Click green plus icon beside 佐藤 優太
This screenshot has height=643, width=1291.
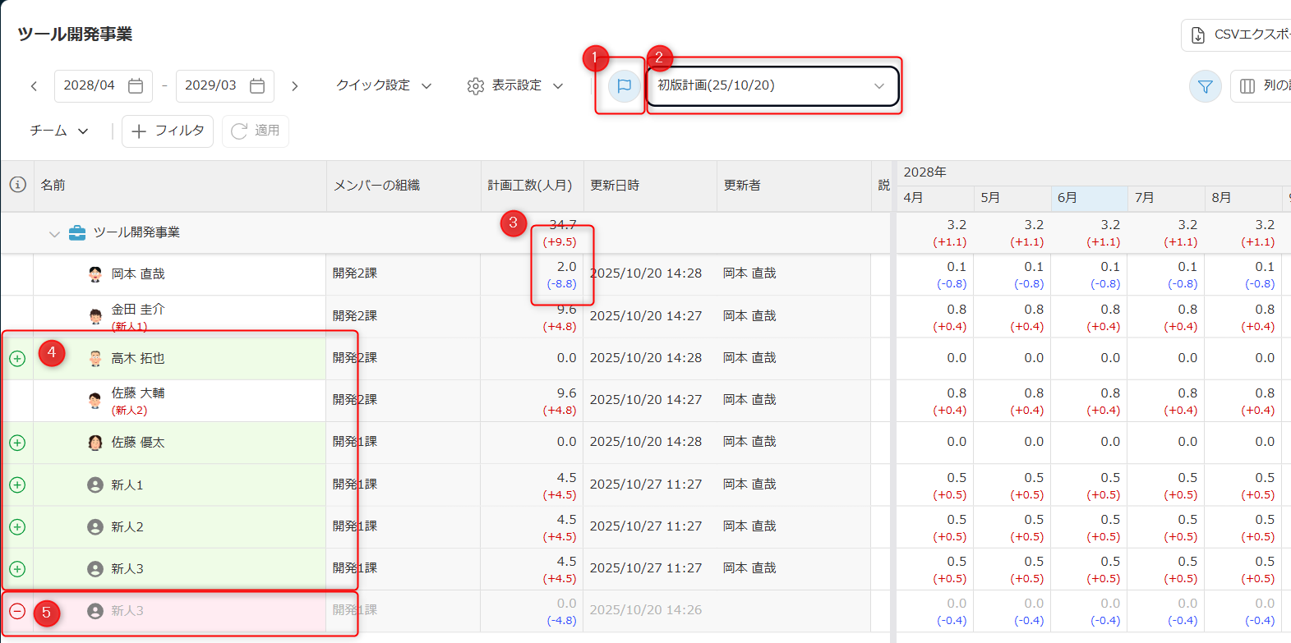point(17,443)
